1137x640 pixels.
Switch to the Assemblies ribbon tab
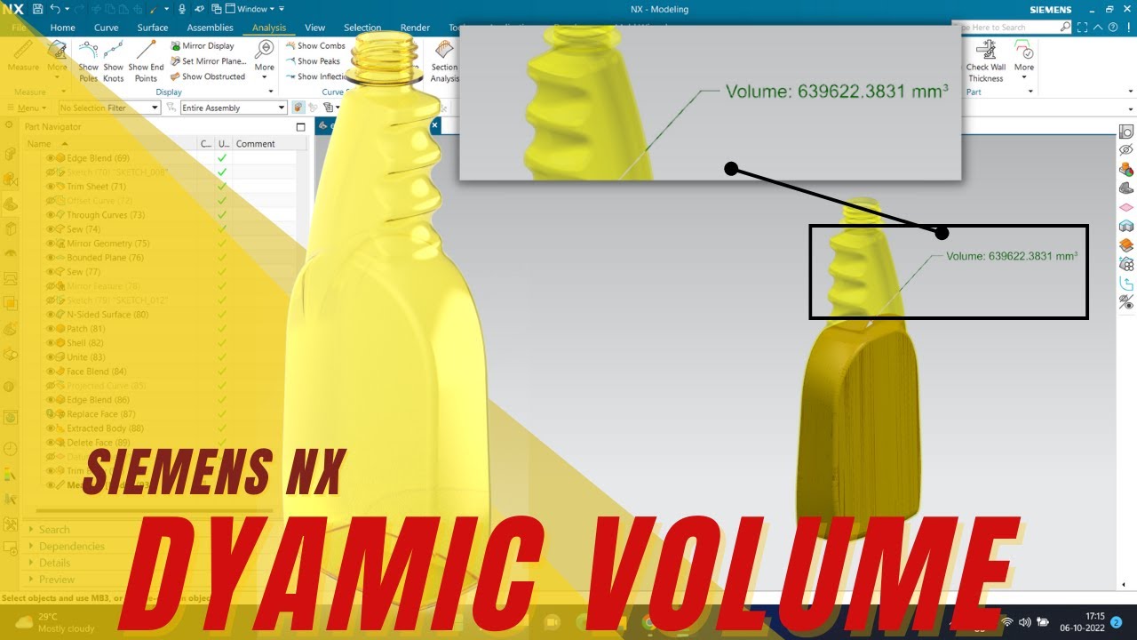pyautogui.click(x=210, y=28)
